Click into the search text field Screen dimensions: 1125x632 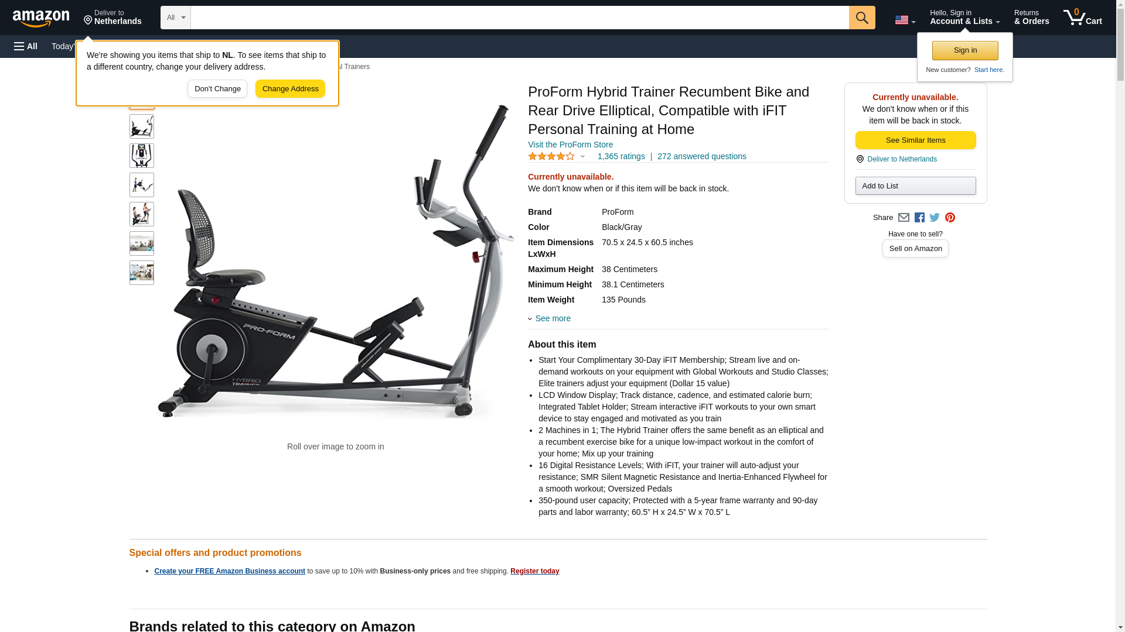[x=519, y=18]
